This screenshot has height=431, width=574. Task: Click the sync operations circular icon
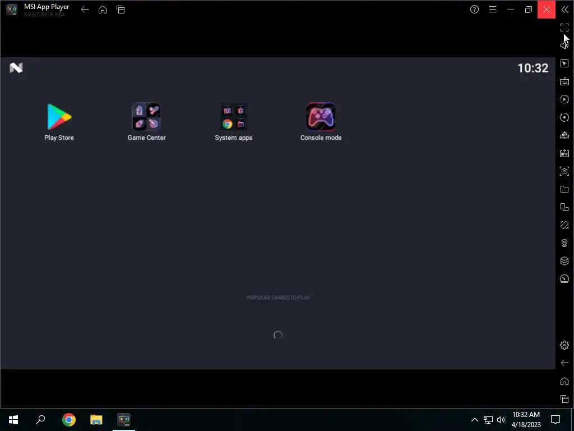pos(564,117)
